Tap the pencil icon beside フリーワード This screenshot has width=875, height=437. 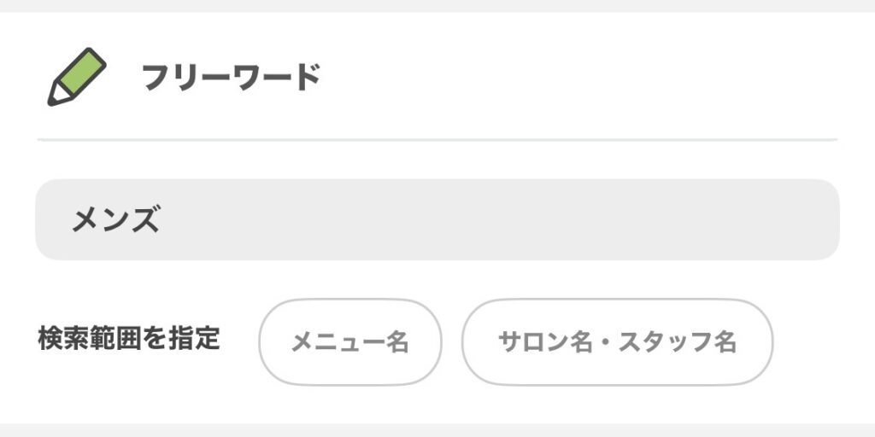[76, 77]
